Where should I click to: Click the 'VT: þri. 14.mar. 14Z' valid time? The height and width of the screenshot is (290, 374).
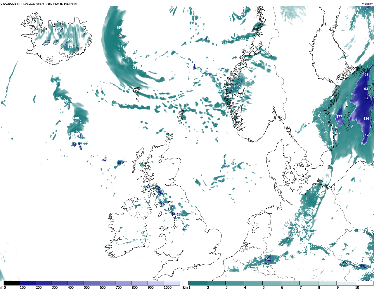[55, 4]
